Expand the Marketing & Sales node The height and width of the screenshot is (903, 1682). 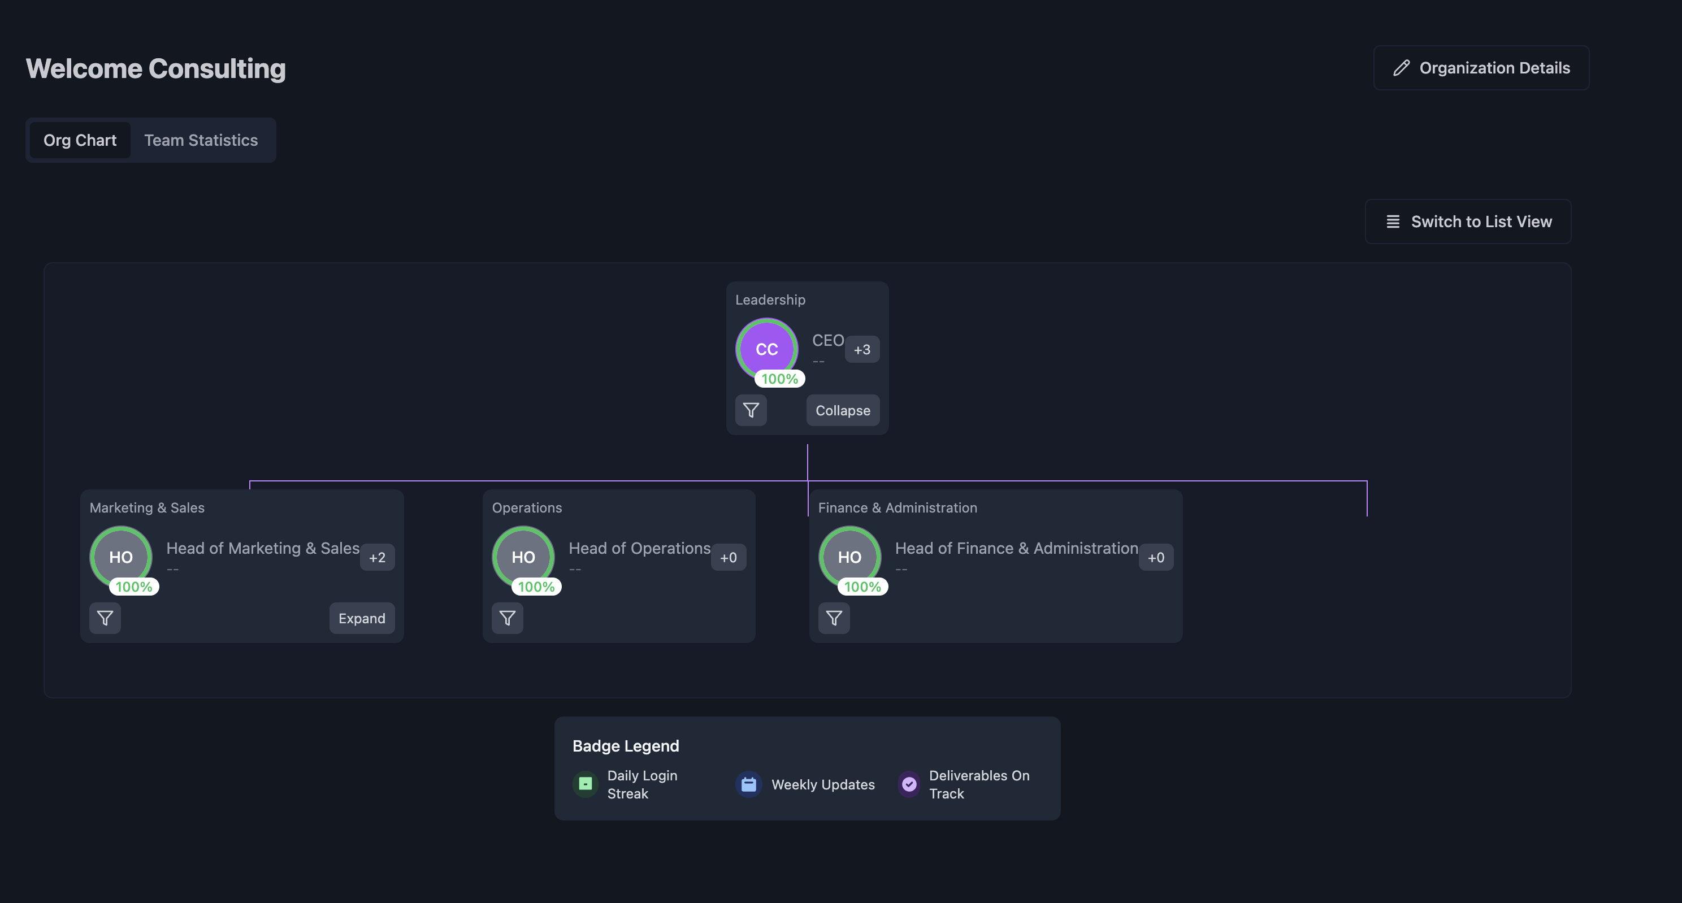point(362,618)
